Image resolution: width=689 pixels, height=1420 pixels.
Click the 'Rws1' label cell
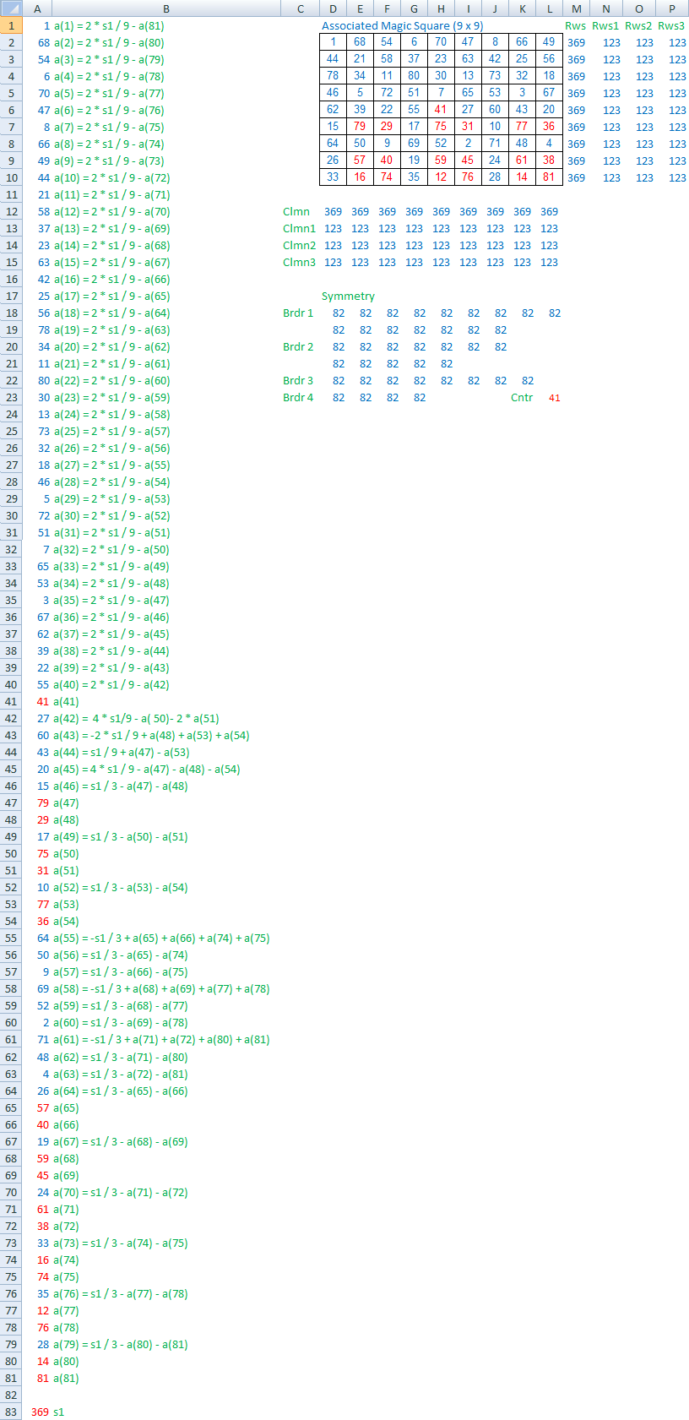pos(605,25)
